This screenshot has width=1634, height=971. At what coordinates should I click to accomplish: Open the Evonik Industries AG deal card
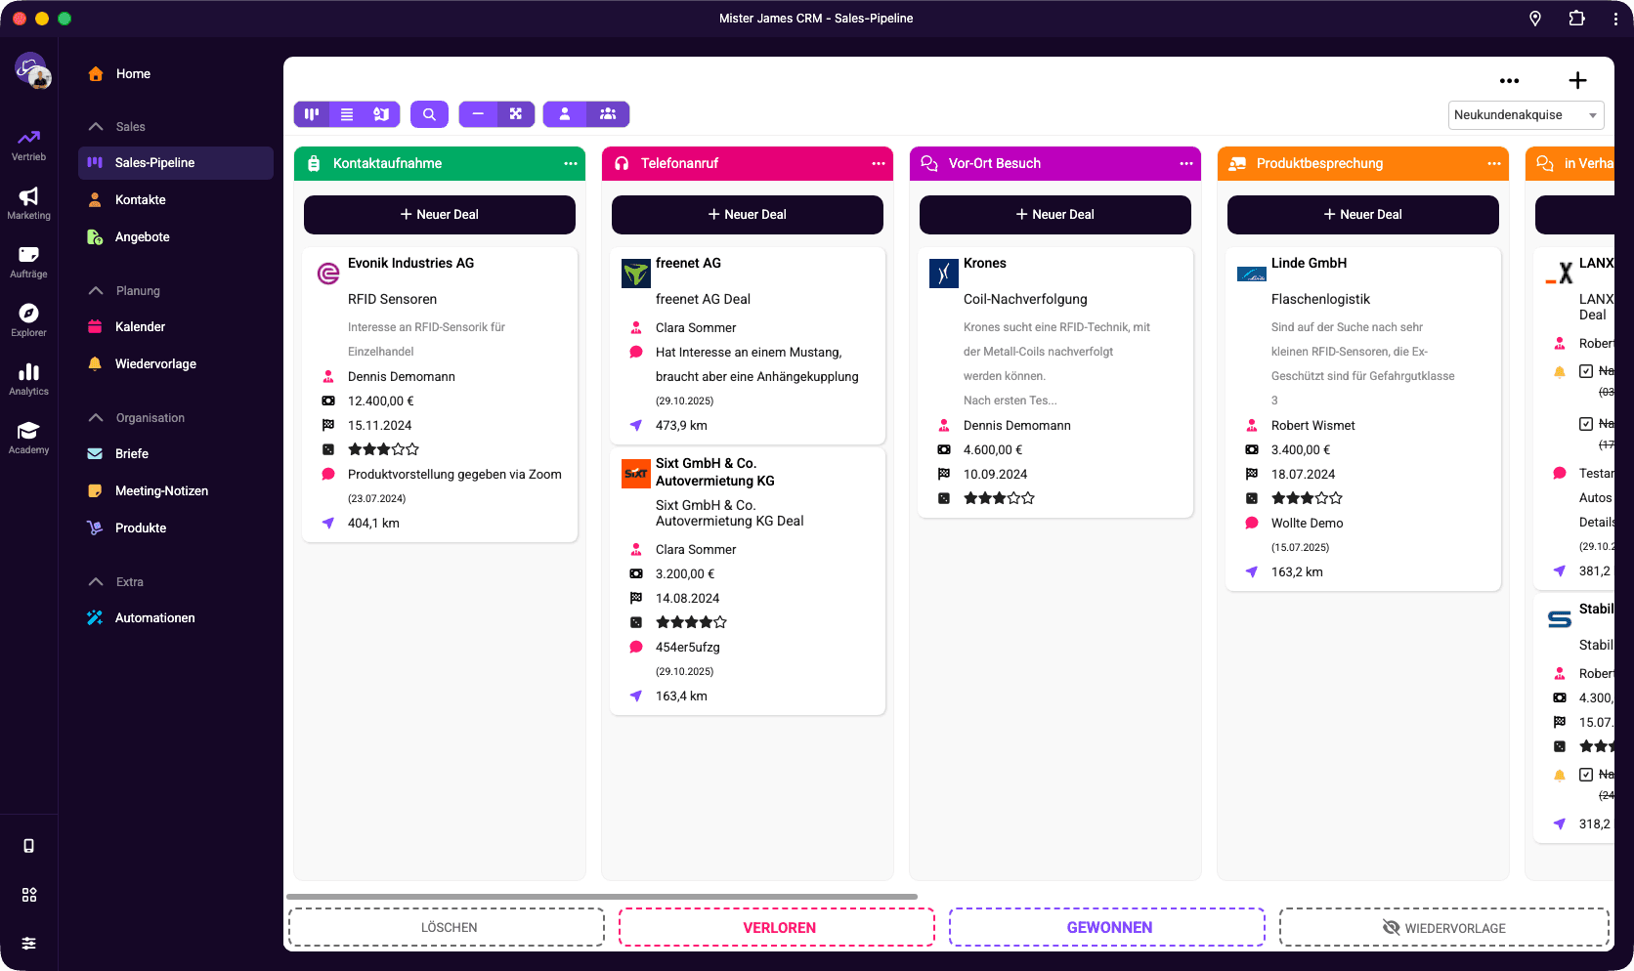coord(440,395)
